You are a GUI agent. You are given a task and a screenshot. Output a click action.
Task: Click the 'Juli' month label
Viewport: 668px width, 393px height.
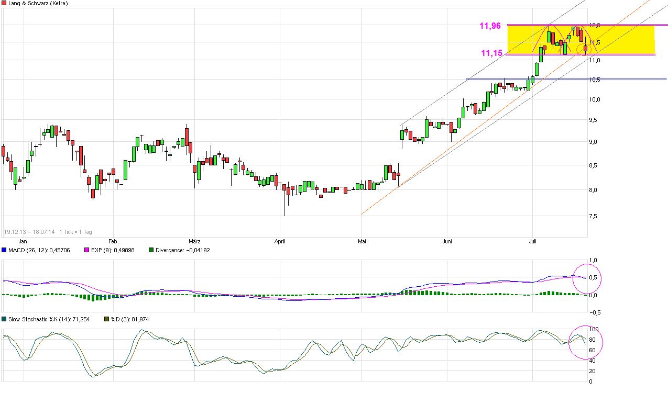click(x=533, y=241)
